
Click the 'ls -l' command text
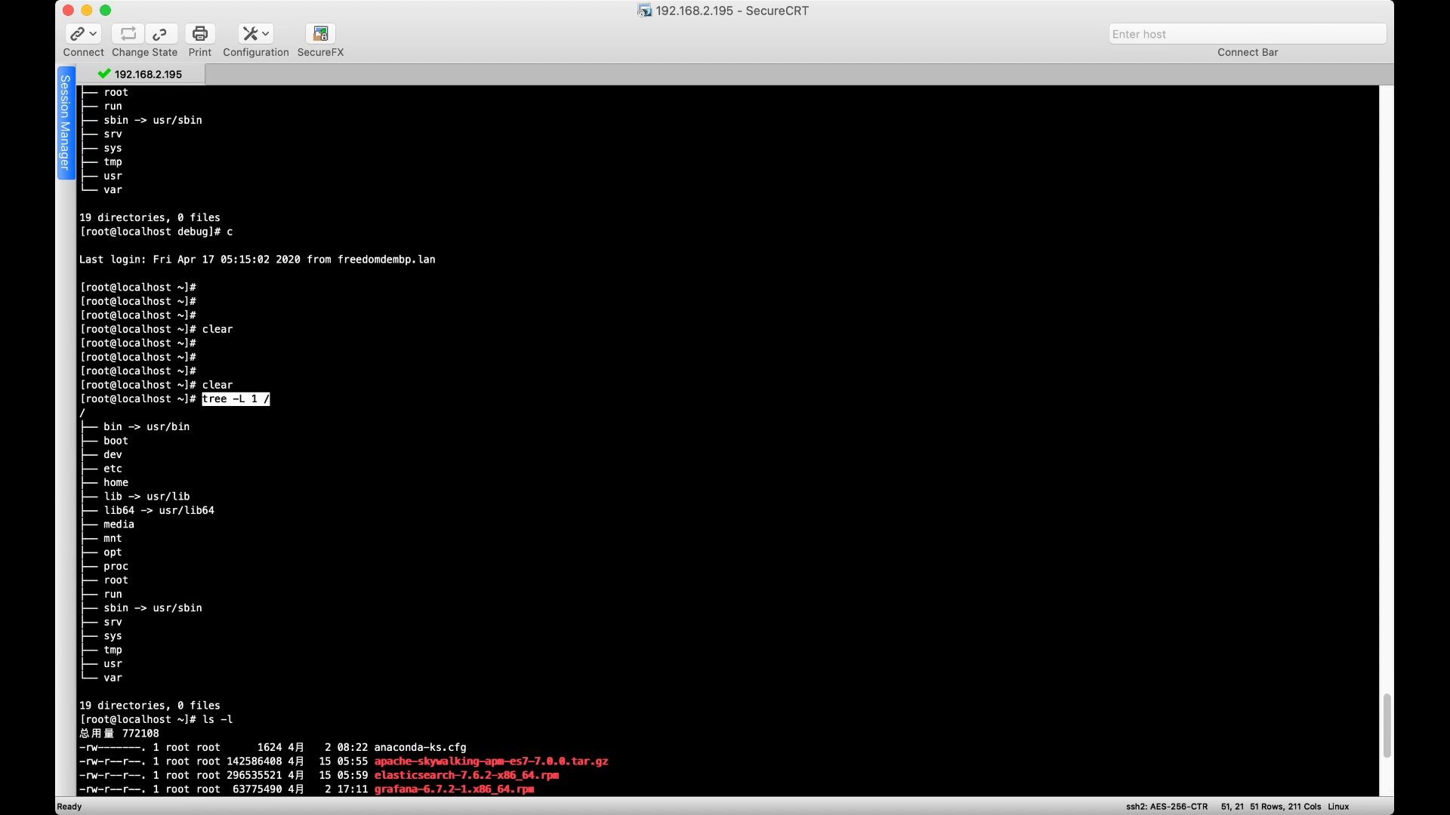(217, 719)
